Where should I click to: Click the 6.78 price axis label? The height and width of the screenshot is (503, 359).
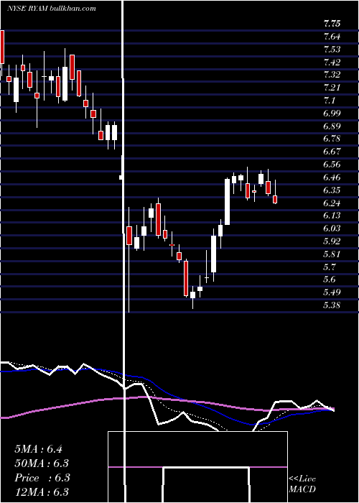point(332,139)
